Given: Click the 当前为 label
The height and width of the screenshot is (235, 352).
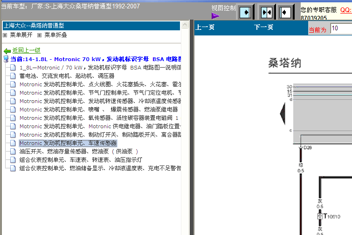Looking at the screenshot, I should pos(317,30).
